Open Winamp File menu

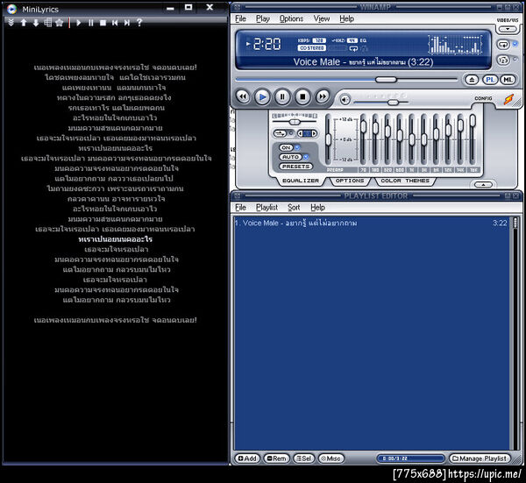[x=240, y=18]
